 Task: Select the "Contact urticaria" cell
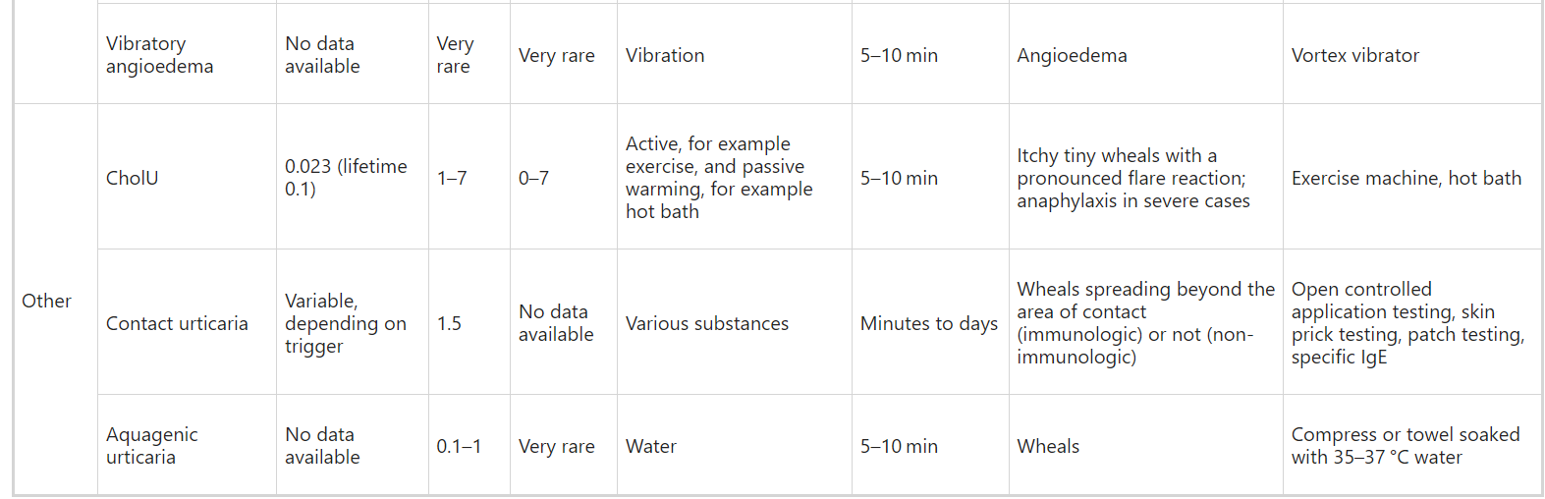click(177, 323)
